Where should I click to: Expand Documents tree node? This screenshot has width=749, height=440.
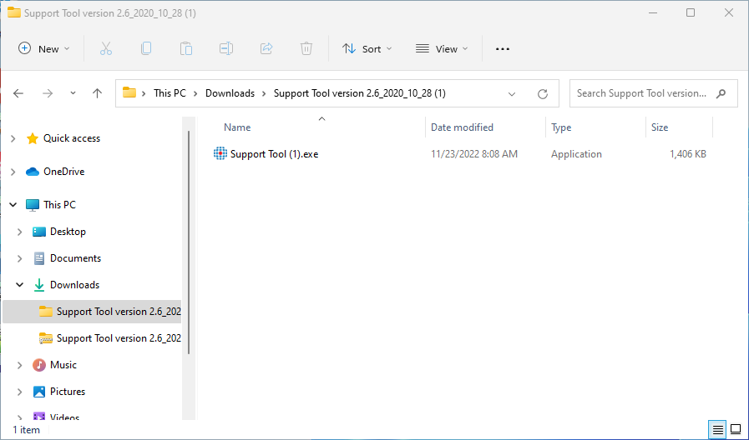pyautogui.click(x=19, y=258)
